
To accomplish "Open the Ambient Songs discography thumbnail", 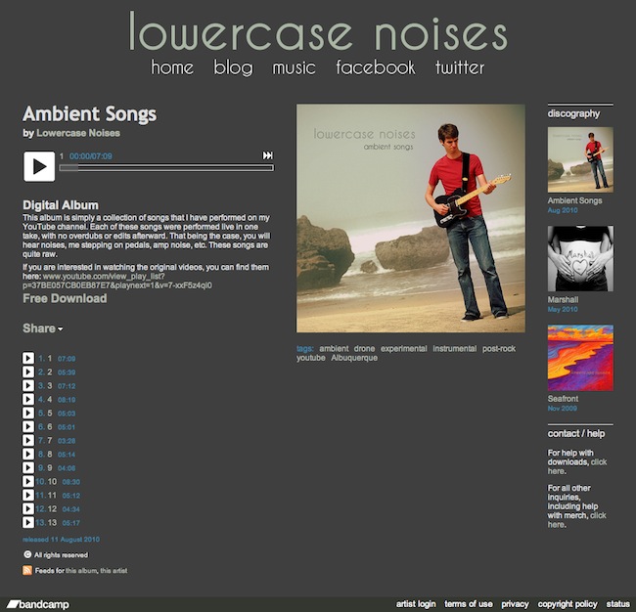I will click(x=580, y=159).
